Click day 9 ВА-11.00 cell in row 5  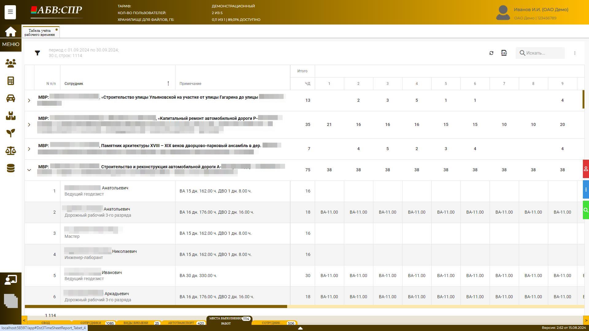tap(562, 276)
